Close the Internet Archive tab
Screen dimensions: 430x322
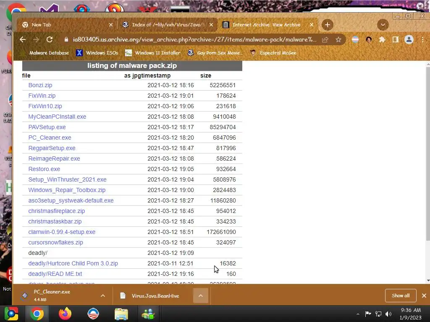(x=312, y=25)
